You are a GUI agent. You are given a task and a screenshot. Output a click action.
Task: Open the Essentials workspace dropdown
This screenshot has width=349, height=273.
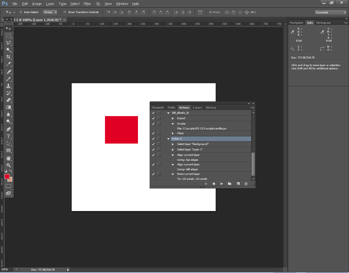tap(330, 13)
